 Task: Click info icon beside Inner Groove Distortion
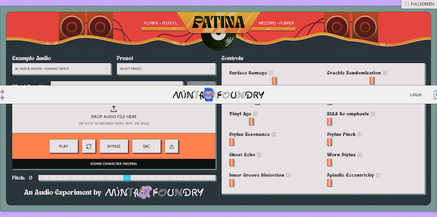[288, 176]
